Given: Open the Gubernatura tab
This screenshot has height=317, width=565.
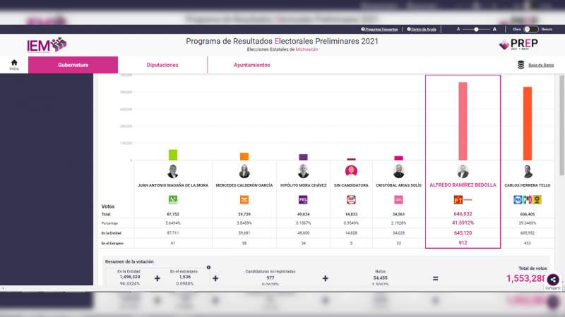Looking at the screenshot, I should pos(73,65).
